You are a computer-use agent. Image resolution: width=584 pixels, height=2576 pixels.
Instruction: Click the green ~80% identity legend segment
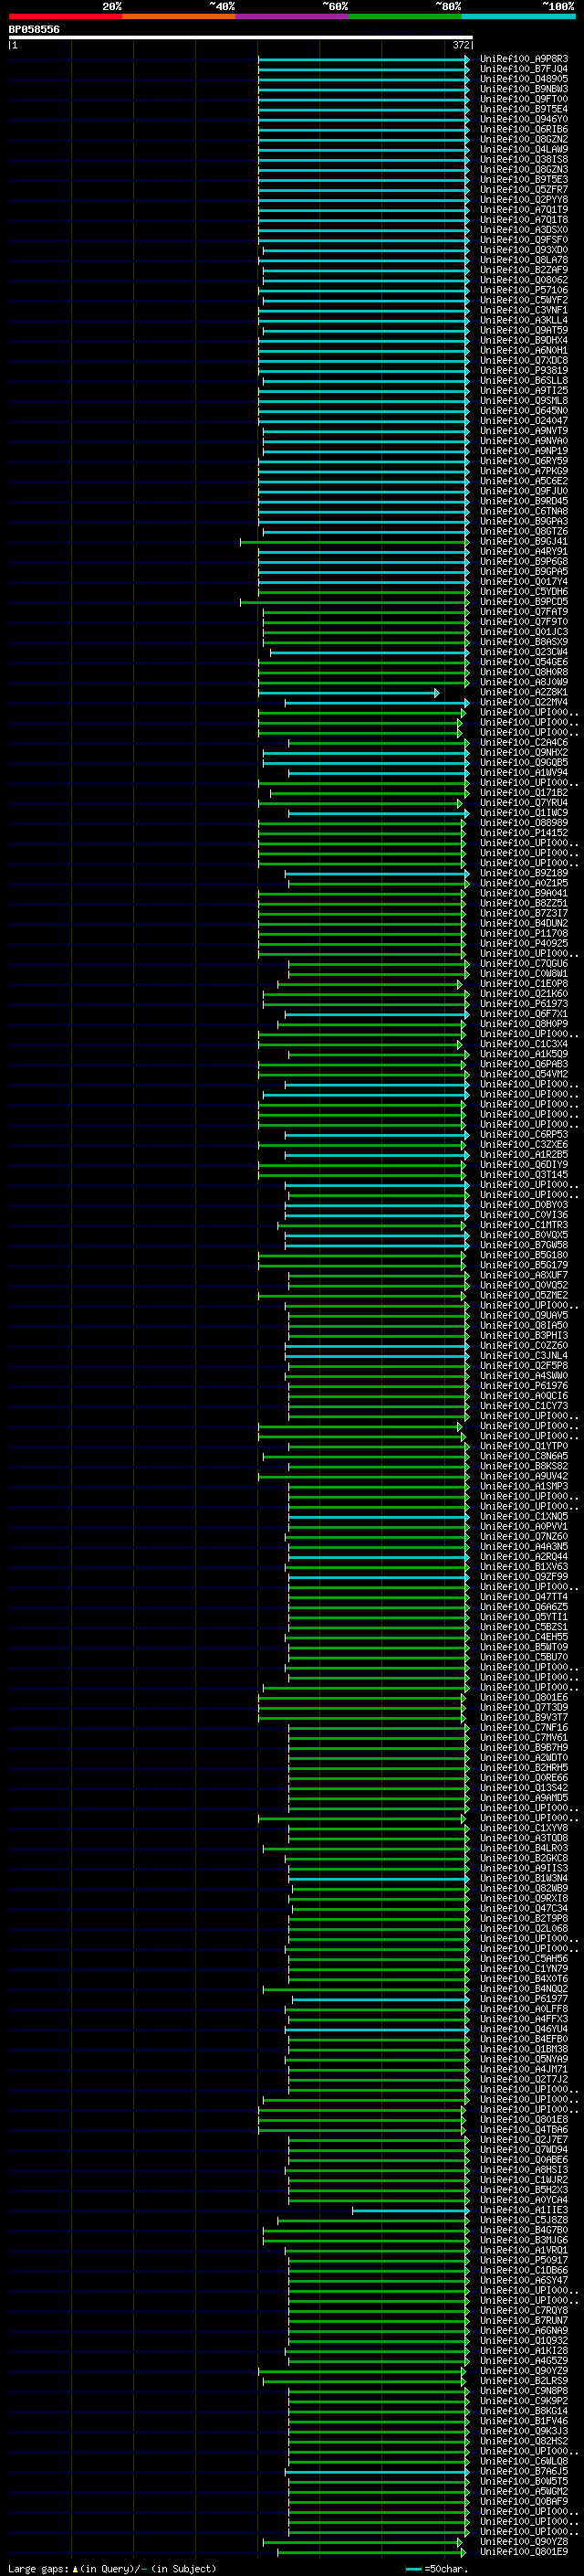(x=405, y=16)
